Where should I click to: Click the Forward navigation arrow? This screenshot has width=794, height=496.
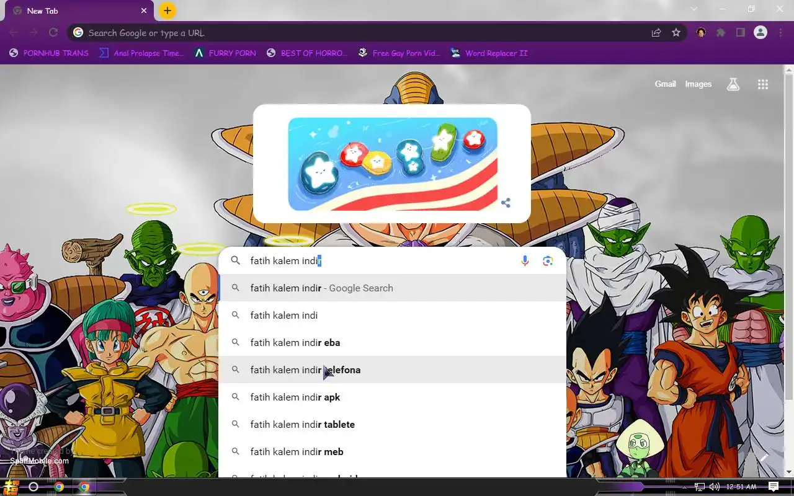point(33,33)
